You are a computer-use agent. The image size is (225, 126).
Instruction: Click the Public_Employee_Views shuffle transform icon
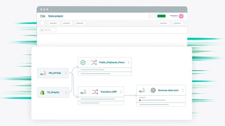point(94,62)
